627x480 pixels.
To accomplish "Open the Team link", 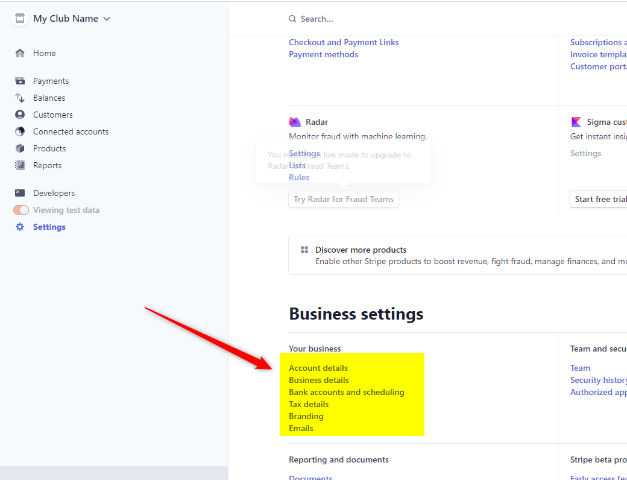I will [x=580, y=368].
